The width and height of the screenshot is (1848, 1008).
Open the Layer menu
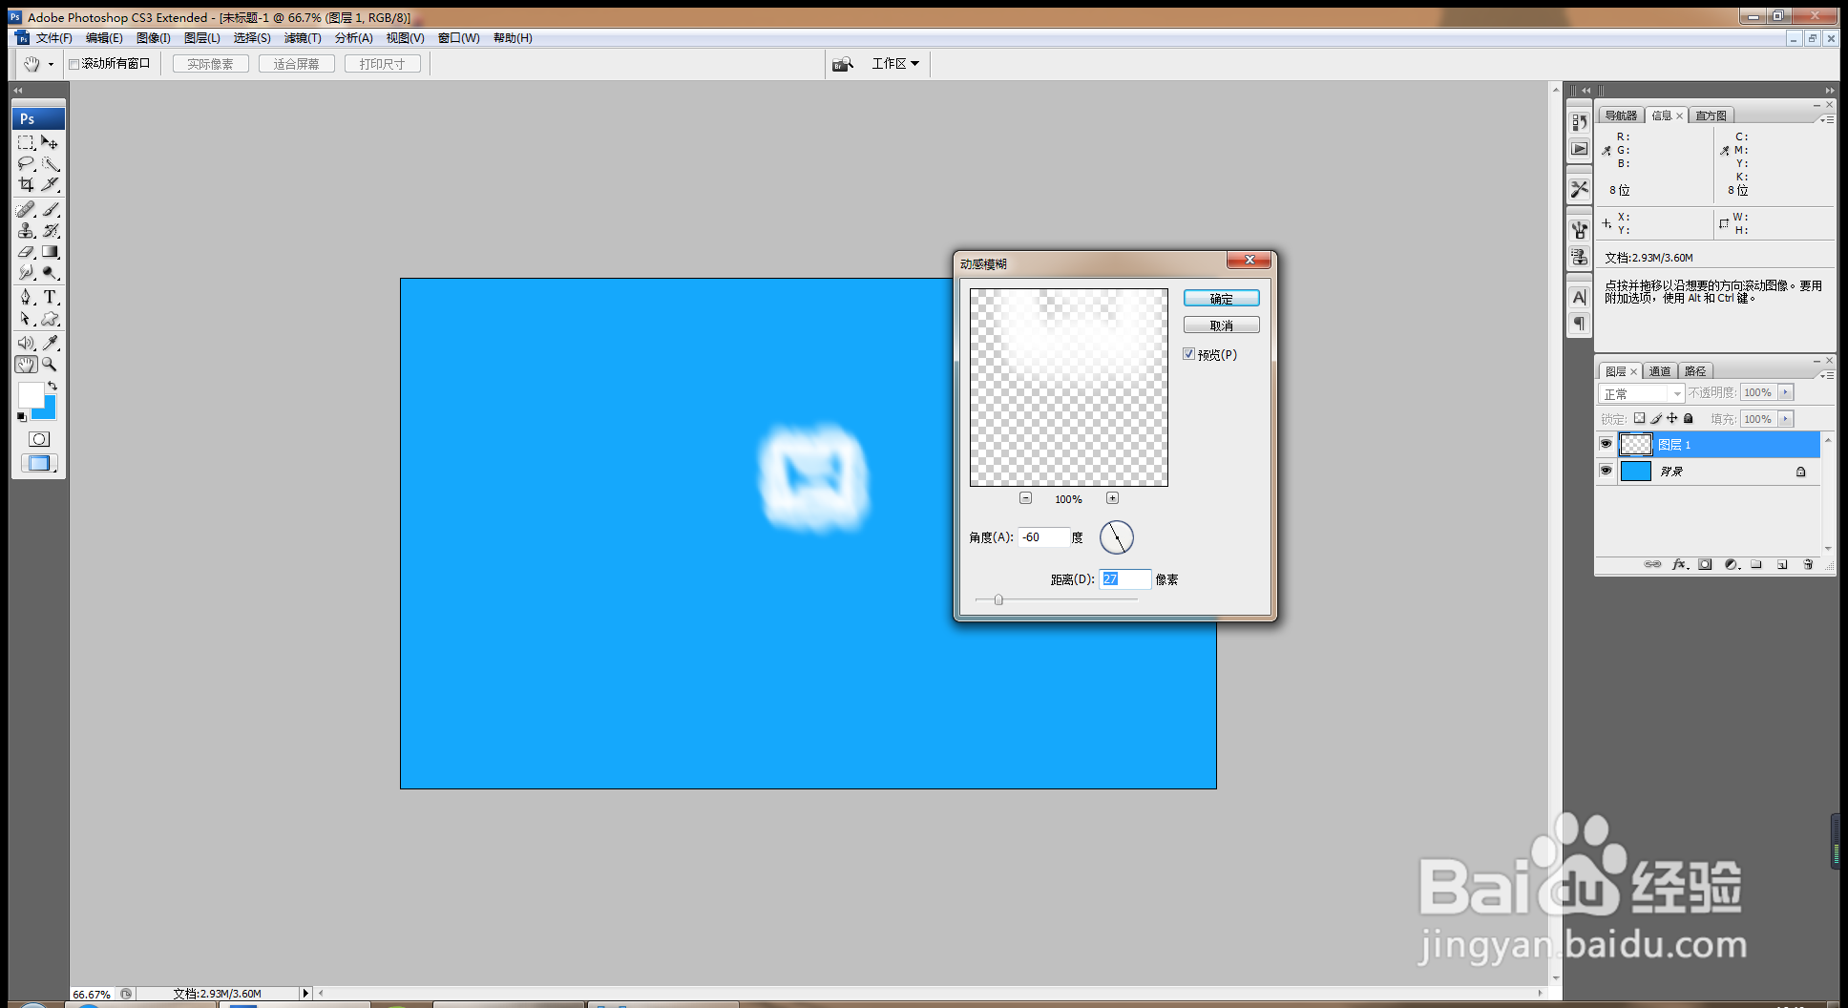click(201, 38)
